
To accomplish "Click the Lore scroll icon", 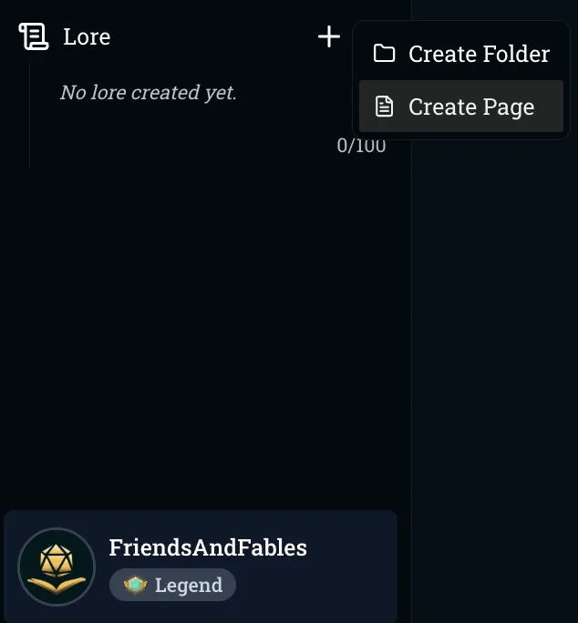I will (x=34, y=36).
